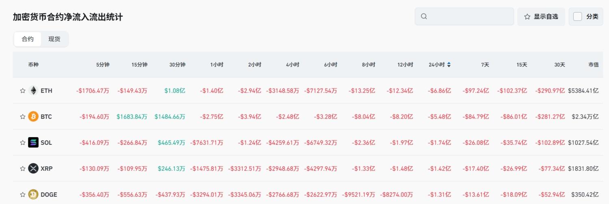Sort table by 市值 column header
The width and height of the screenshot is (609, 204).
click(593, 64)
